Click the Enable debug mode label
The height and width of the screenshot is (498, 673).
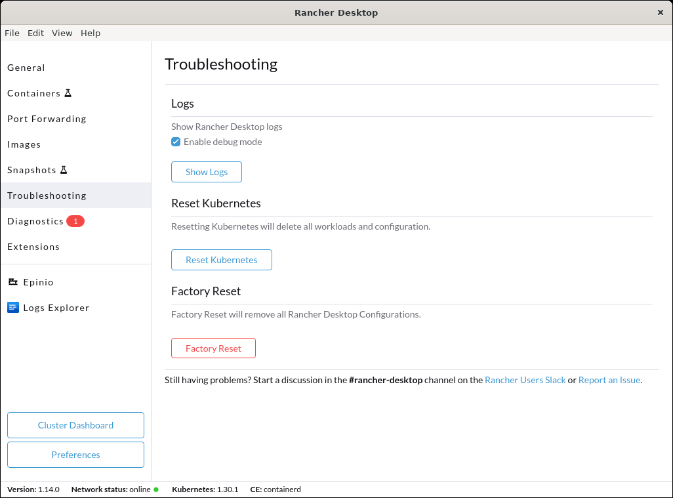(223, 142)
